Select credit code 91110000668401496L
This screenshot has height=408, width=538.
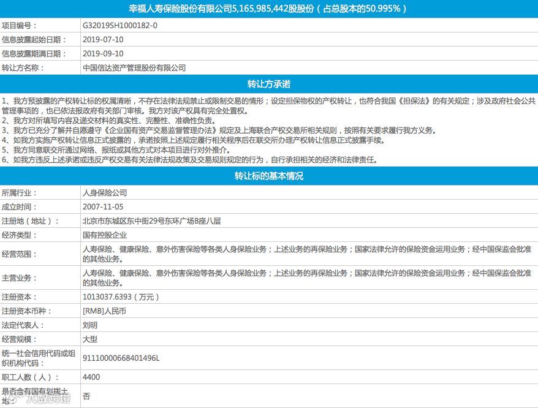point(121,358)
